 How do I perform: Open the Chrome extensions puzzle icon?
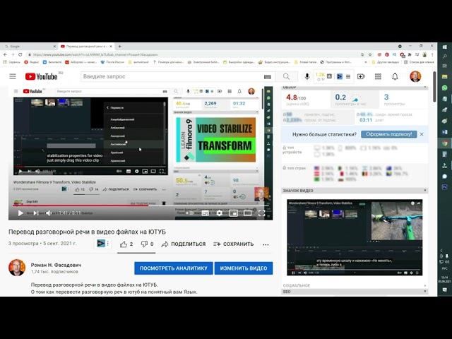(410, 54)
